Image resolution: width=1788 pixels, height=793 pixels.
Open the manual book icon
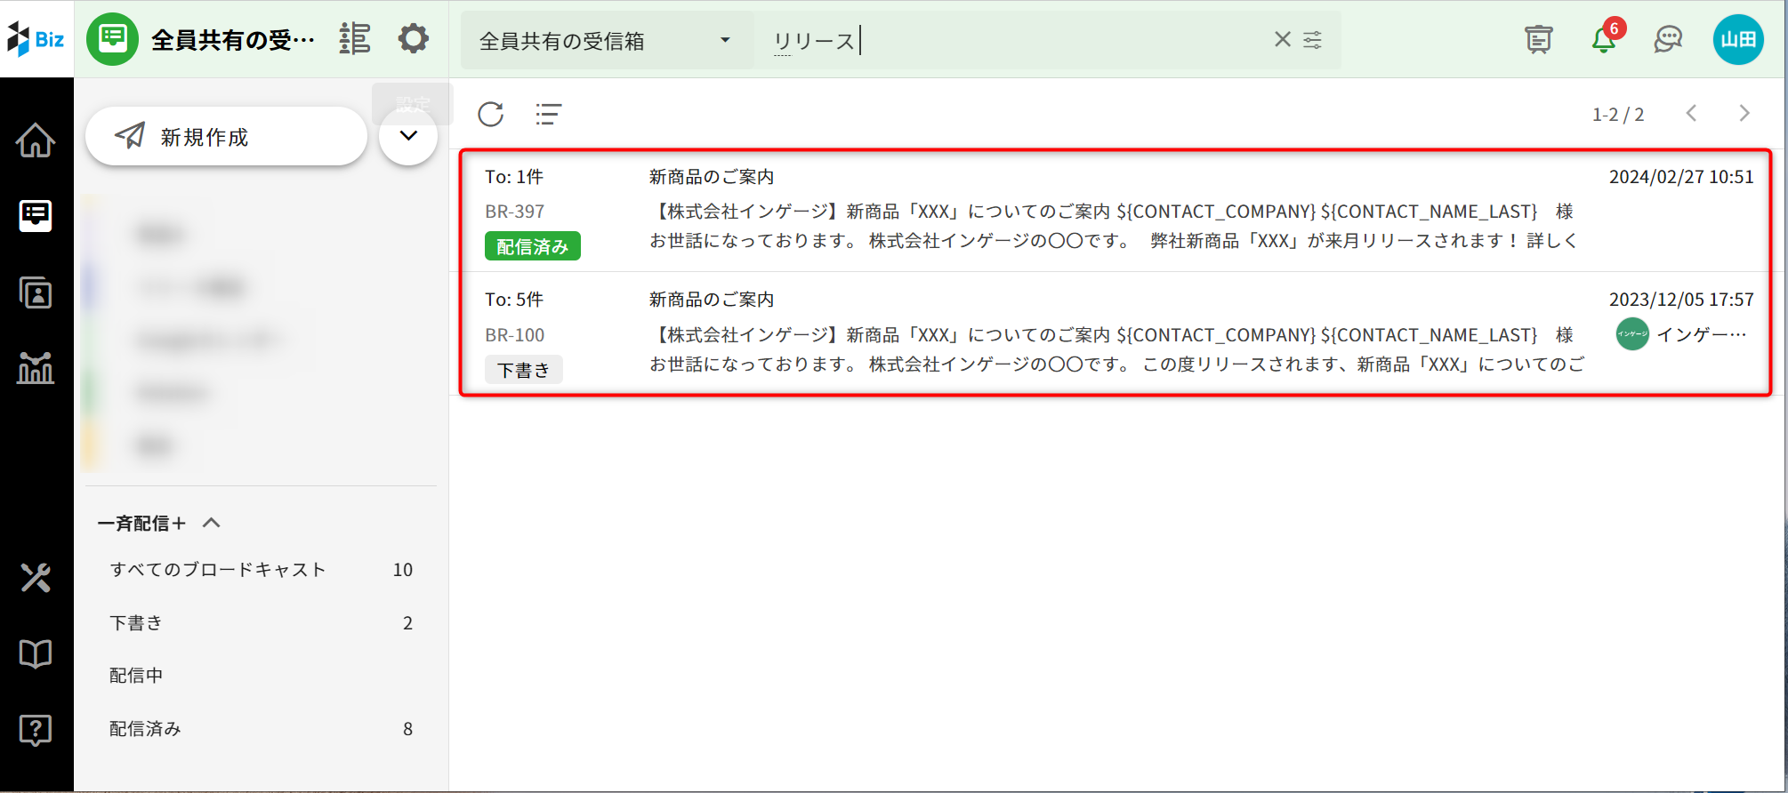coord(36,654)
